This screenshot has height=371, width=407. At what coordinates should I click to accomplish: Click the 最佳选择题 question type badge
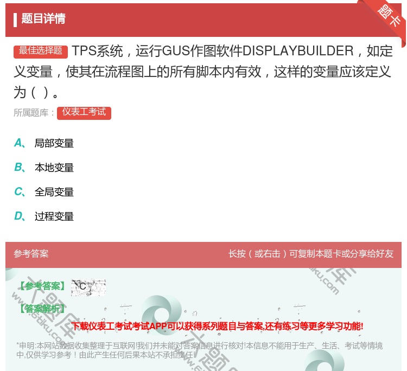pos(41,52)
